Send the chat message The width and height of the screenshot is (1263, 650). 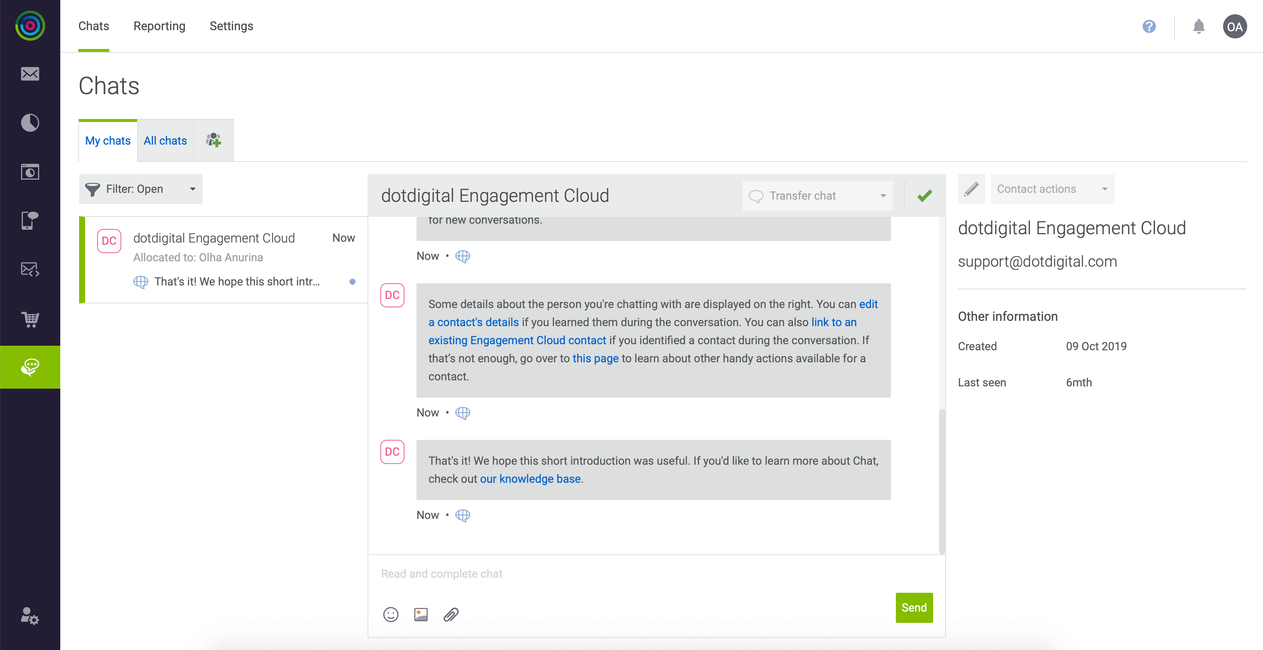click(x=914, y=608)
